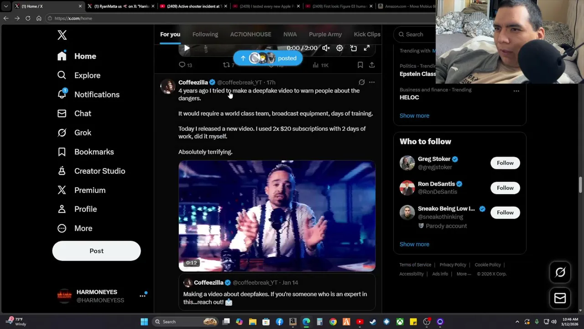
Task: Open the Windows Start menu
Action: point(144,322)
